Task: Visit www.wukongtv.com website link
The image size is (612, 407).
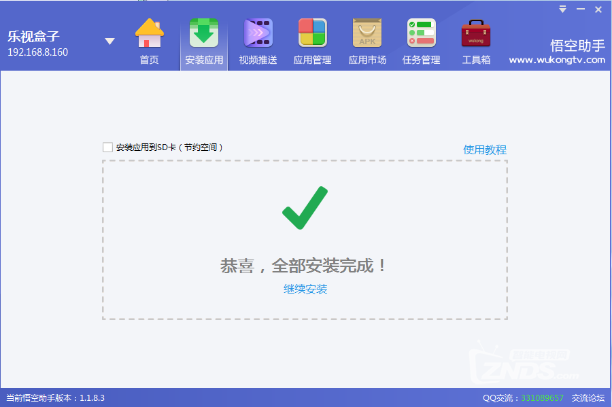Action: 557,60
